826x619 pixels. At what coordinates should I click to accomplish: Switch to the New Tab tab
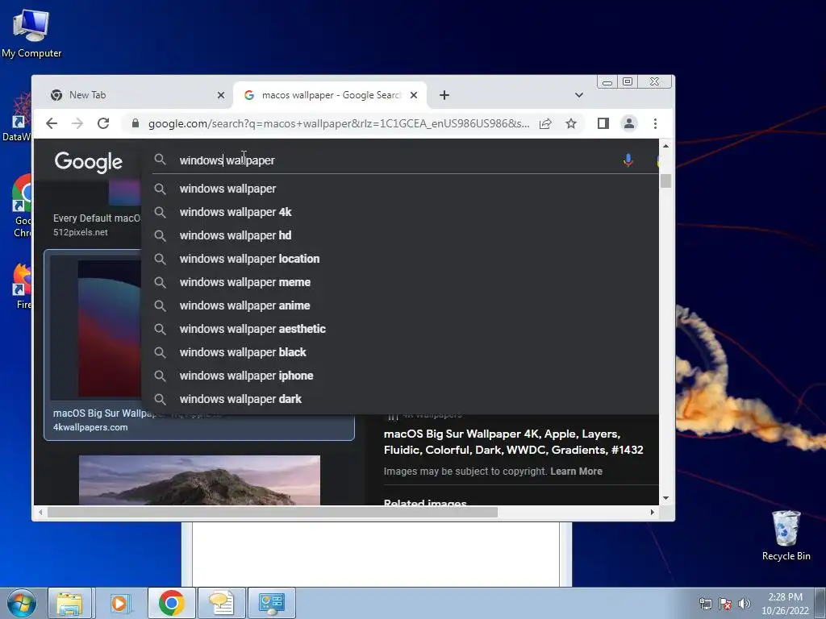[x=136, y=95]
